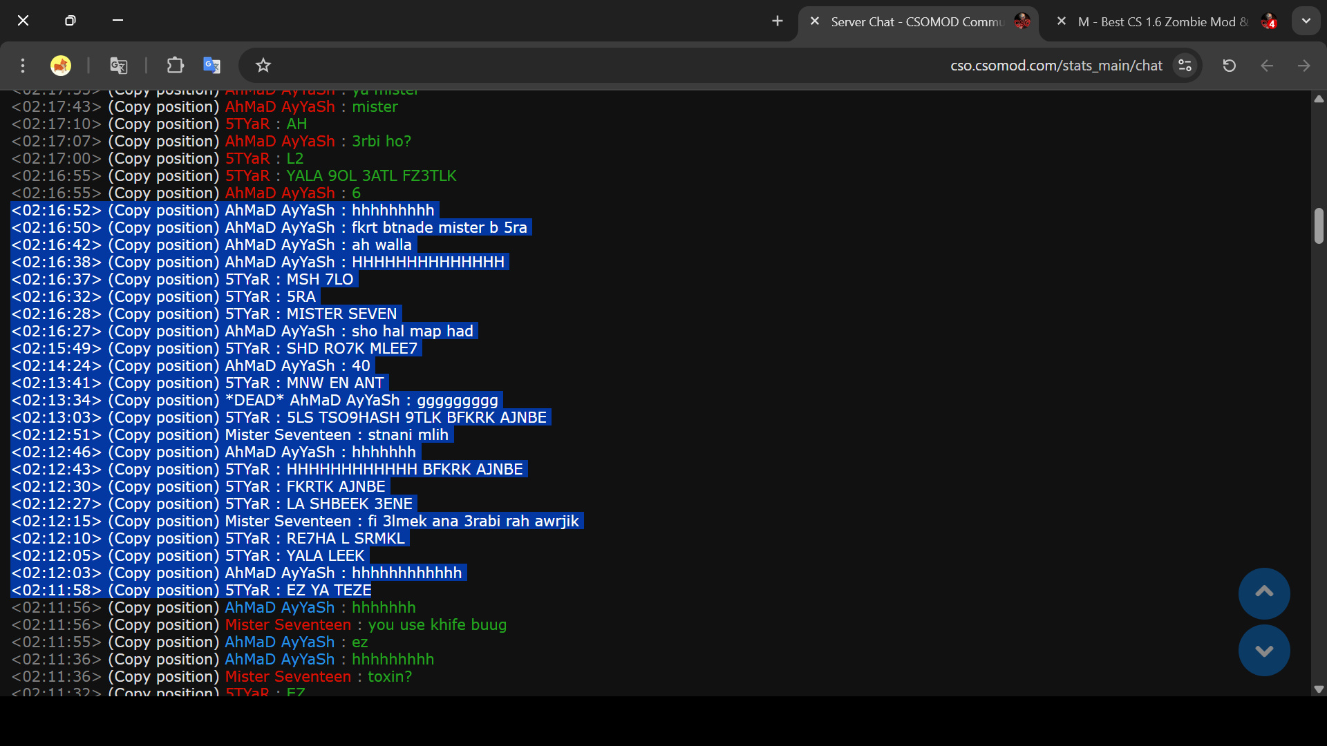Reload the page with refresh icon
Viewport: 1327px width, 746px height.
coord(1229,66)
